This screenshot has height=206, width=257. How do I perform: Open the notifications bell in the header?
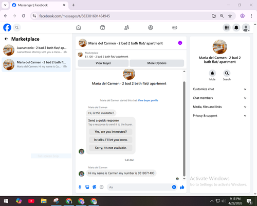236,27
